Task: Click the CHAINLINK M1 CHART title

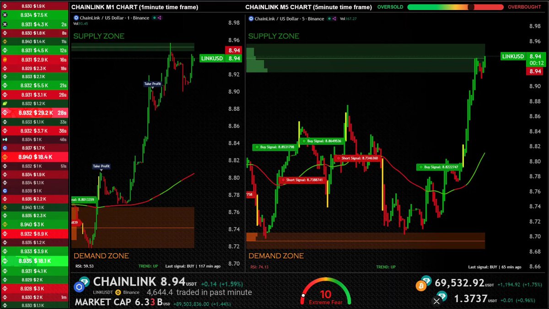Action: pos(135,7)
